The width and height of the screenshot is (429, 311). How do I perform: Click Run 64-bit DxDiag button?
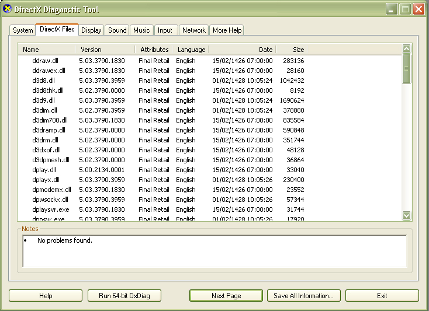pyautogui.click(x=124, y=296)
